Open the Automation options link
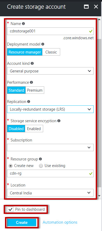 pyautogui.click(x=60, y=222)
